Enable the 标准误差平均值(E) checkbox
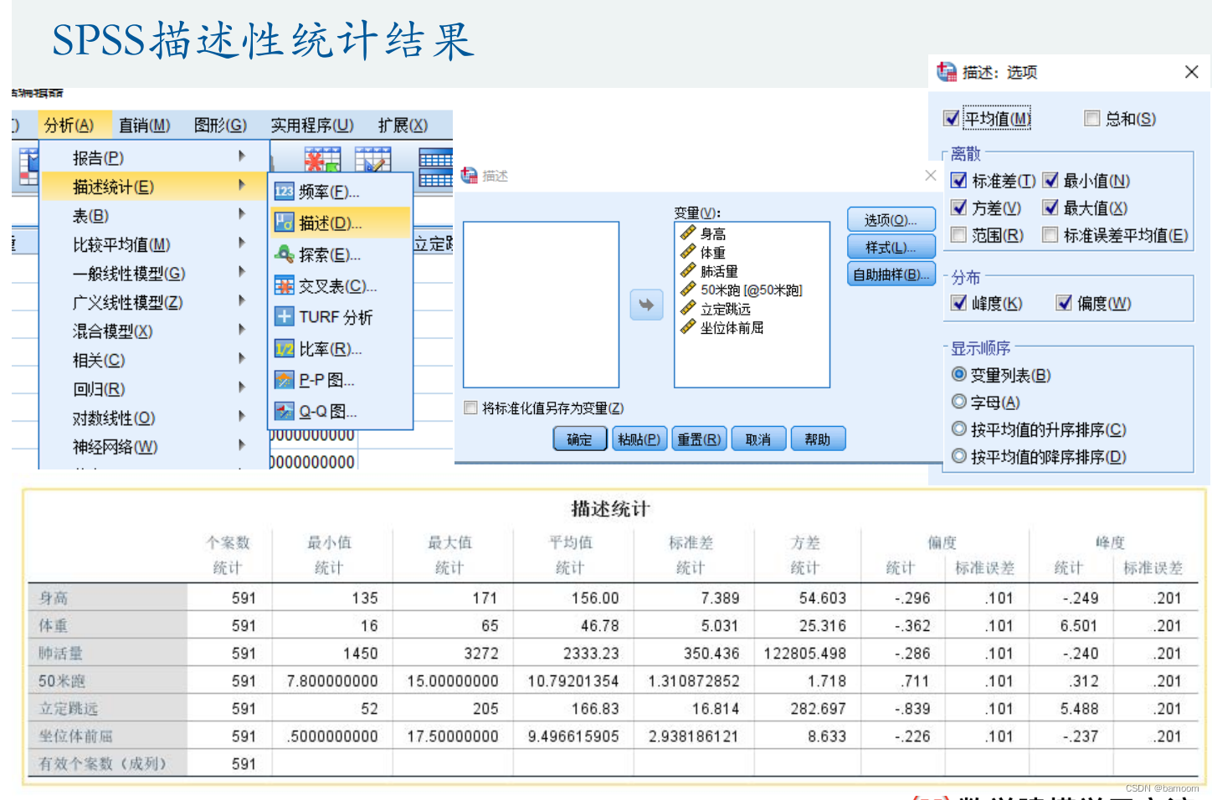The width and height of the screenshot is (1212, 800). (1050, 235)
